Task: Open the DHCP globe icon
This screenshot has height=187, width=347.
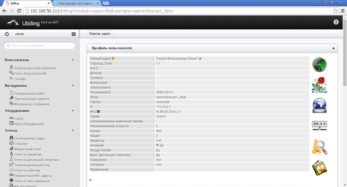Action: (319, 106)
